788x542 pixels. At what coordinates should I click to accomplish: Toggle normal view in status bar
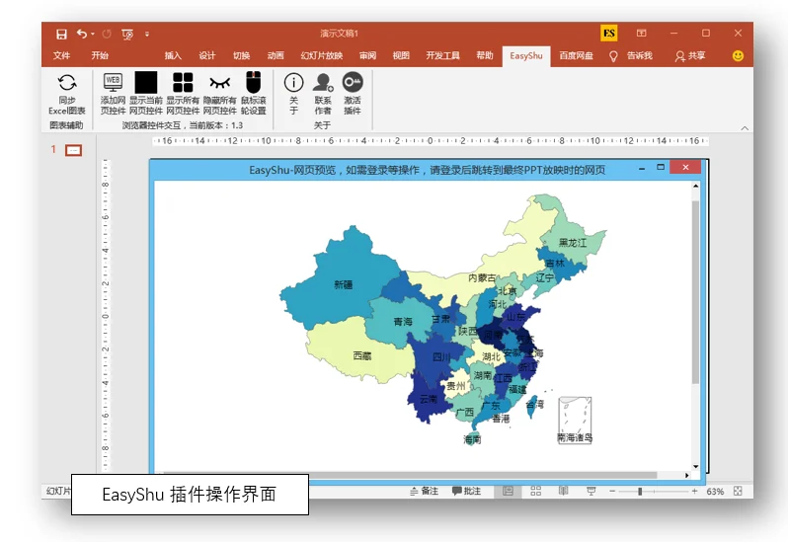click(x=509, y=491)
